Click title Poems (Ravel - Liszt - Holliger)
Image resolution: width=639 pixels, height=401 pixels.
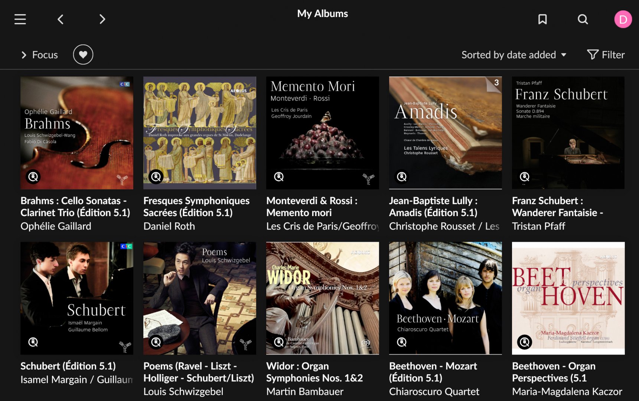tap(199, 372)
